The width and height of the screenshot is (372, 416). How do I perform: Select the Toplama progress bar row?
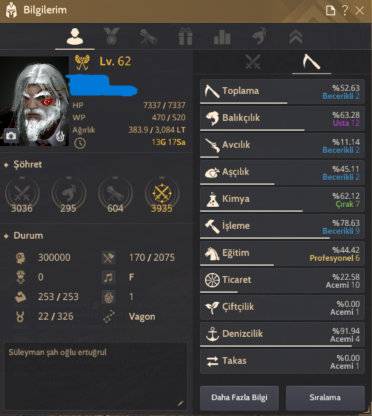click(x=282, y=91)
